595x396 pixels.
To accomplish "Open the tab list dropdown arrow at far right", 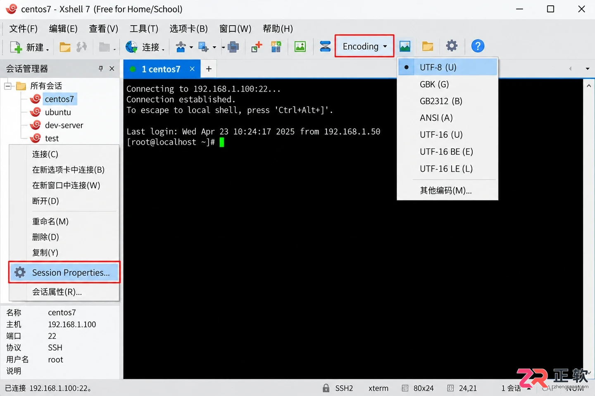I will pyautogui.click(x=588, y=69).
